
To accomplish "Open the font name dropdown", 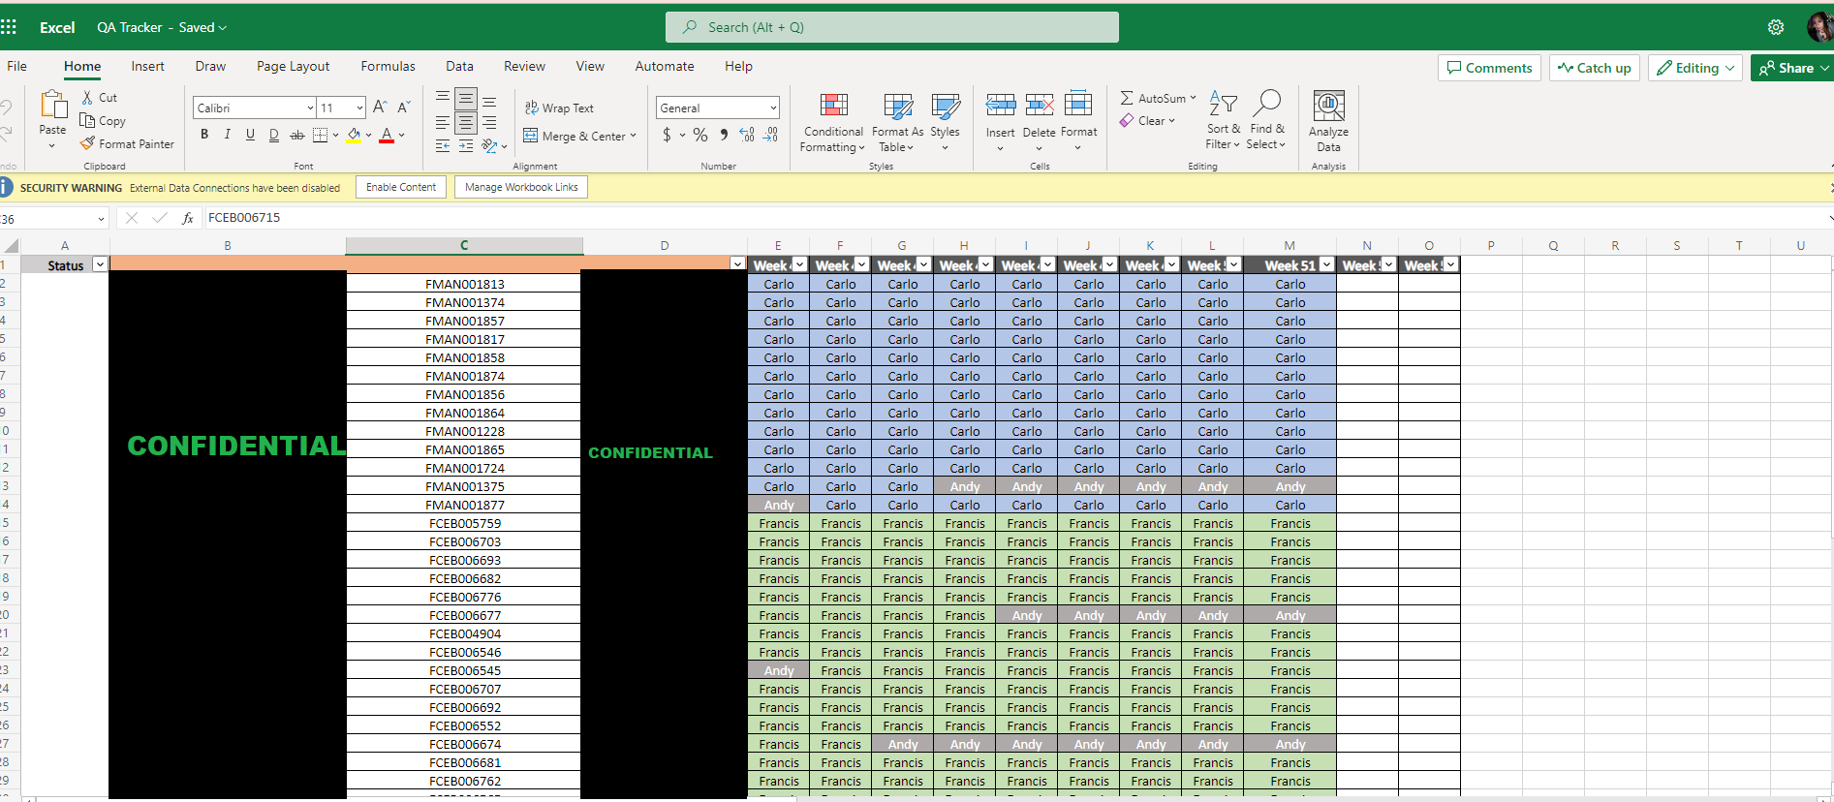I will [310, 108].
